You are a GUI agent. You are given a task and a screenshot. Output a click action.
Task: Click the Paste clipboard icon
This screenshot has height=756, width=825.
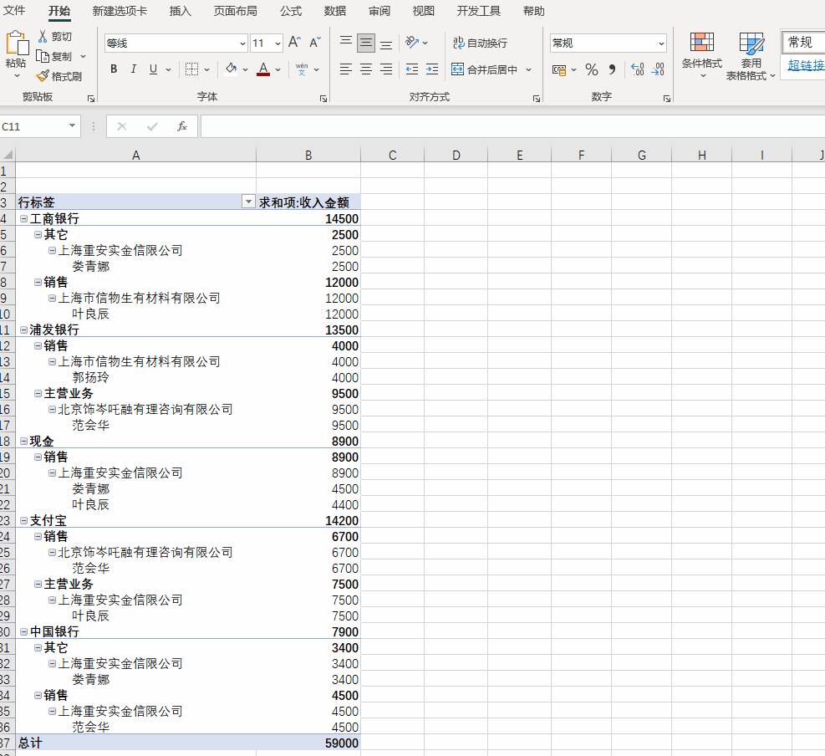click(17, 43)
